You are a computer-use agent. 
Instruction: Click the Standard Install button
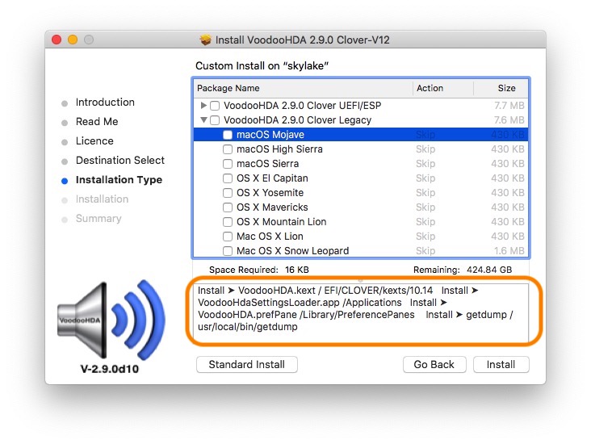point(247,364)
